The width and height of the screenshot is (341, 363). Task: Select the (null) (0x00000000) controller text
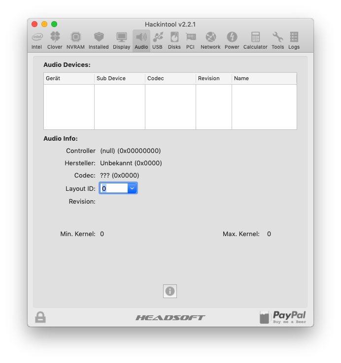[x=131, y=151]
